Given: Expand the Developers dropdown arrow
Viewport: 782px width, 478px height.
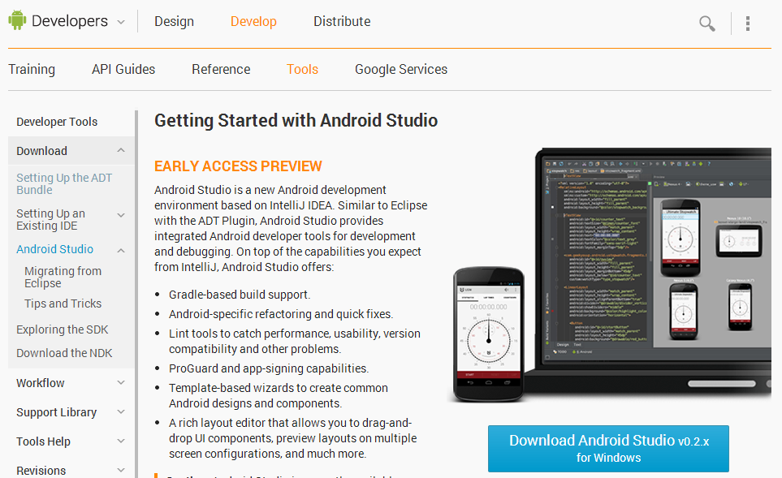Looking at the screenshot, I should pyautogui.click(x=122, y=23).
